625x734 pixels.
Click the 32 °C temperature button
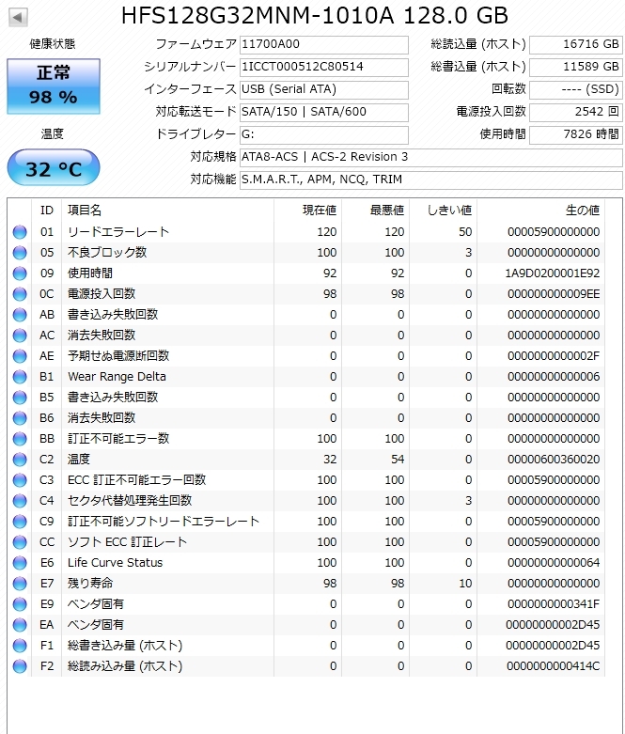pyautogui.click(x=54, y=167)
